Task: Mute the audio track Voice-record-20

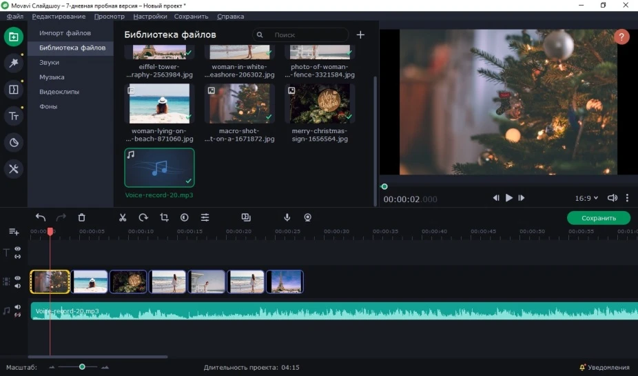Action: [x=18, y=308]
